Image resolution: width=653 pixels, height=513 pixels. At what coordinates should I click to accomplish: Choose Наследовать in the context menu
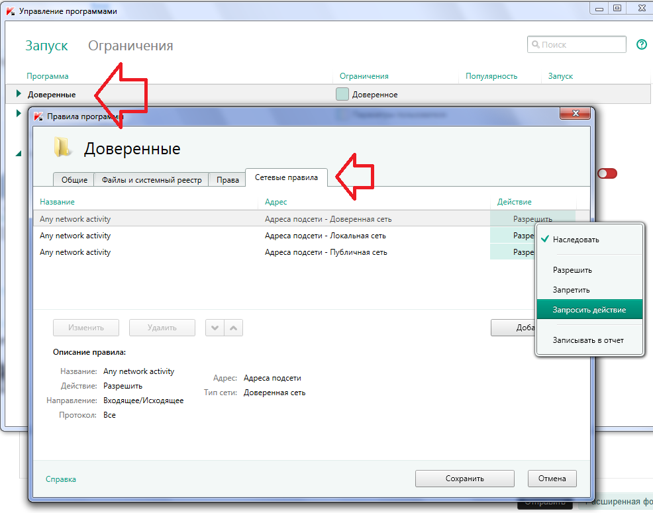[x=589, y=240]
